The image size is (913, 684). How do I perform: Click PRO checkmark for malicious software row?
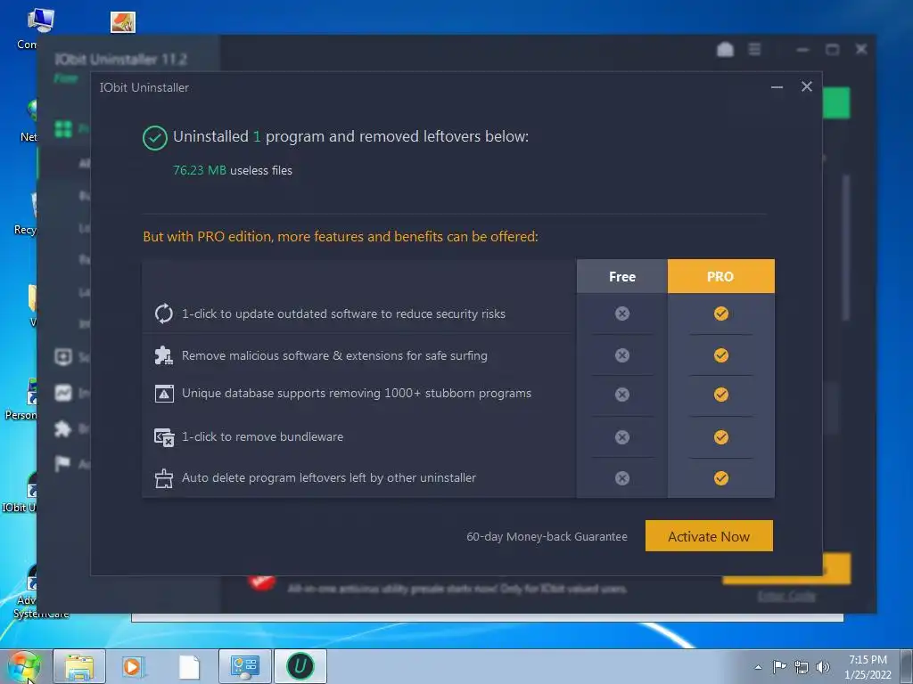(720, 355)
